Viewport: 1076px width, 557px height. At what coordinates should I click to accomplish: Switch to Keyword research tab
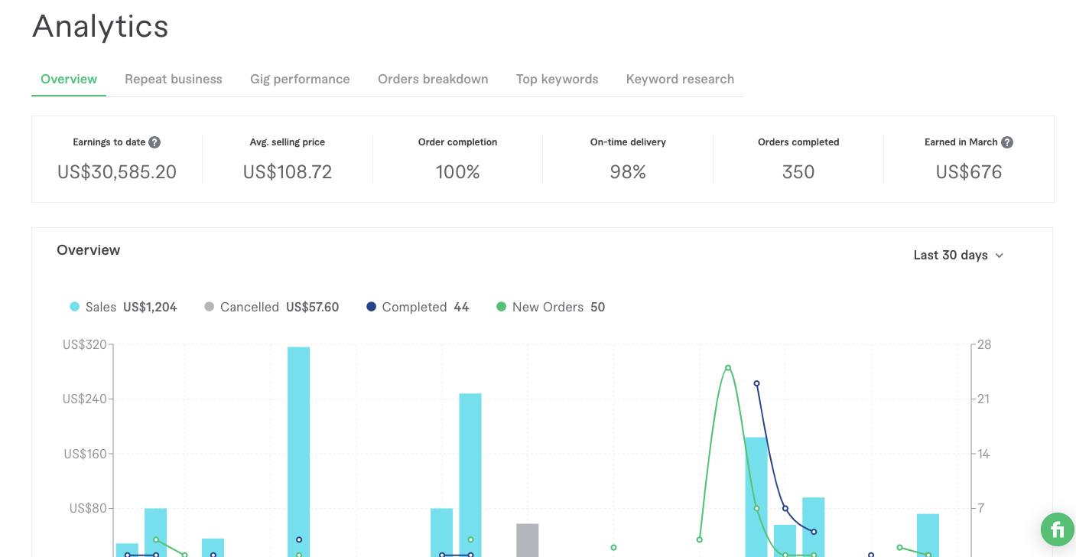[x=680, y=79]
